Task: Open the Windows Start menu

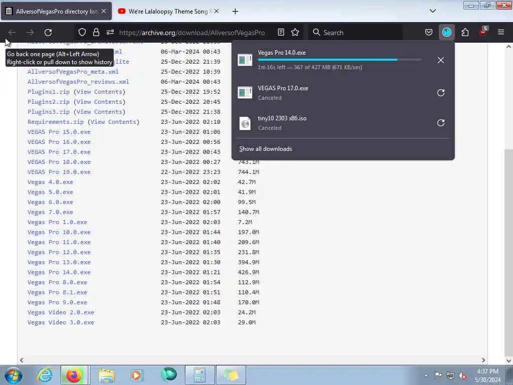Action: pos(14,375)
